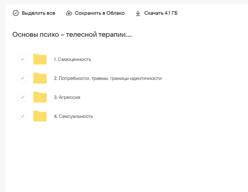Click the folder icon for 2. Потребности, травмы

(x=40, y=78)
